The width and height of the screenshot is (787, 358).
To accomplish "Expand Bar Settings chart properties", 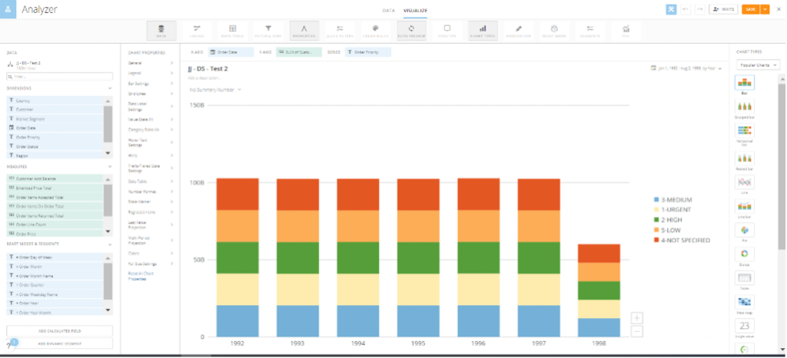I will tap(151, 84).
